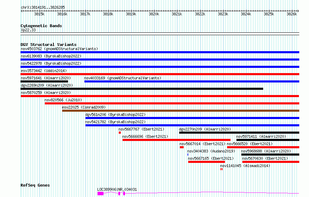Open nsv5666520 (Ebert2021) label

[x=250, y=144]
